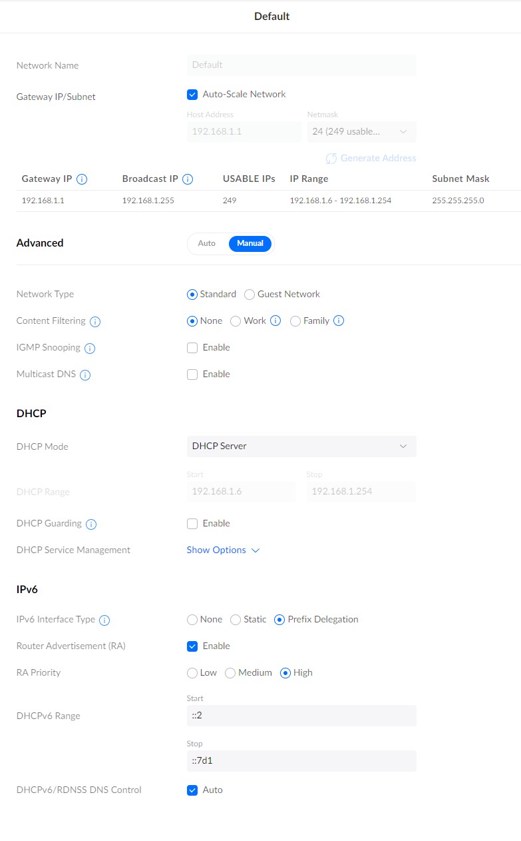Viewport: 521px width, 841px height.
Task: Click the info icon beside Broadcast IP
Action: 188,179
